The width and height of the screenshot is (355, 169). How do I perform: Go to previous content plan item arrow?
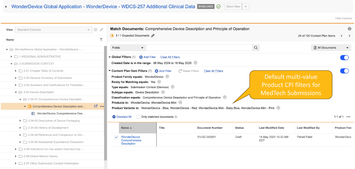(342, 36)
